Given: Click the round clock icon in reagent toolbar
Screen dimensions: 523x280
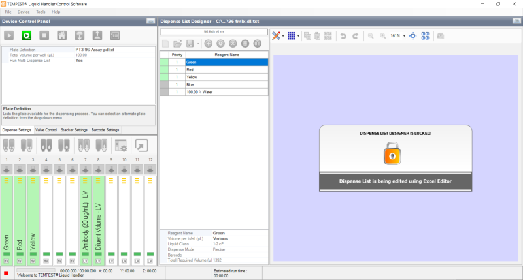Looking at the screenshot, I should click(x=220, y=44).
